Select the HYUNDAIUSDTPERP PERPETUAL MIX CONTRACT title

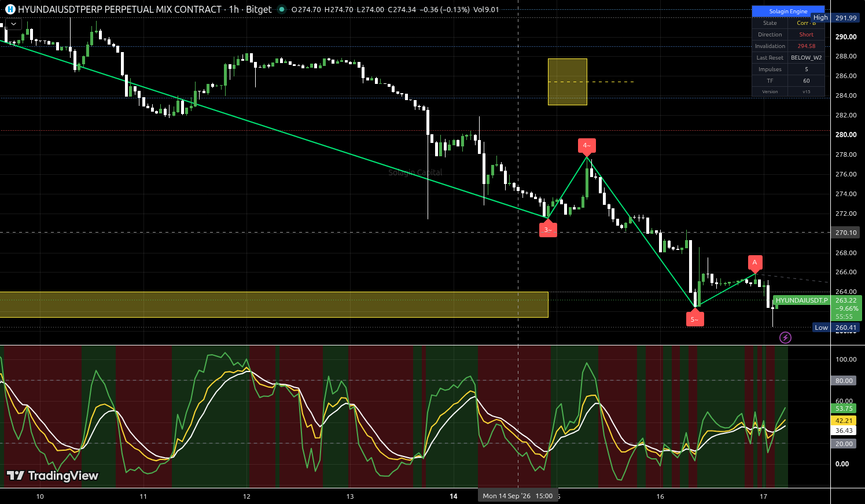pos(120,9)
